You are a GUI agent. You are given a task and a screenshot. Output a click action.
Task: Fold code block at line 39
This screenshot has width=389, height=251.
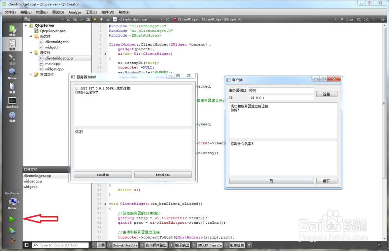[x=105, y=204]
